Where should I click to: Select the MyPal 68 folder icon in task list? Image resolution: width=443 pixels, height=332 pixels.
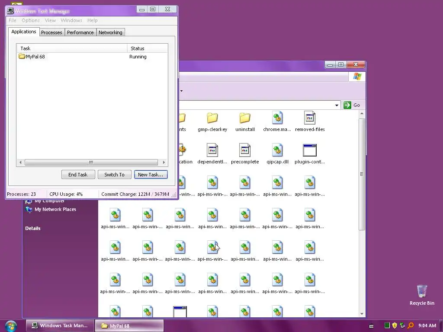click(x=22, y=56)
